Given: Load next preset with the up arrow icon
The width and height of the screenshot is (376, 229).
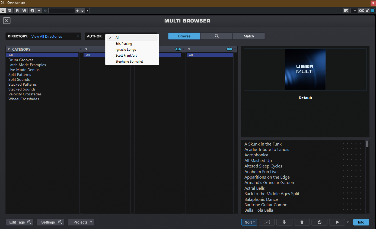Looking at the screenshot, I should [77, 11].
